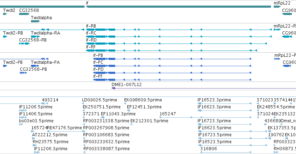296x154 pixels.
Task: Select the EK098609.5prime EST label
Action: [x=143, y=100]
